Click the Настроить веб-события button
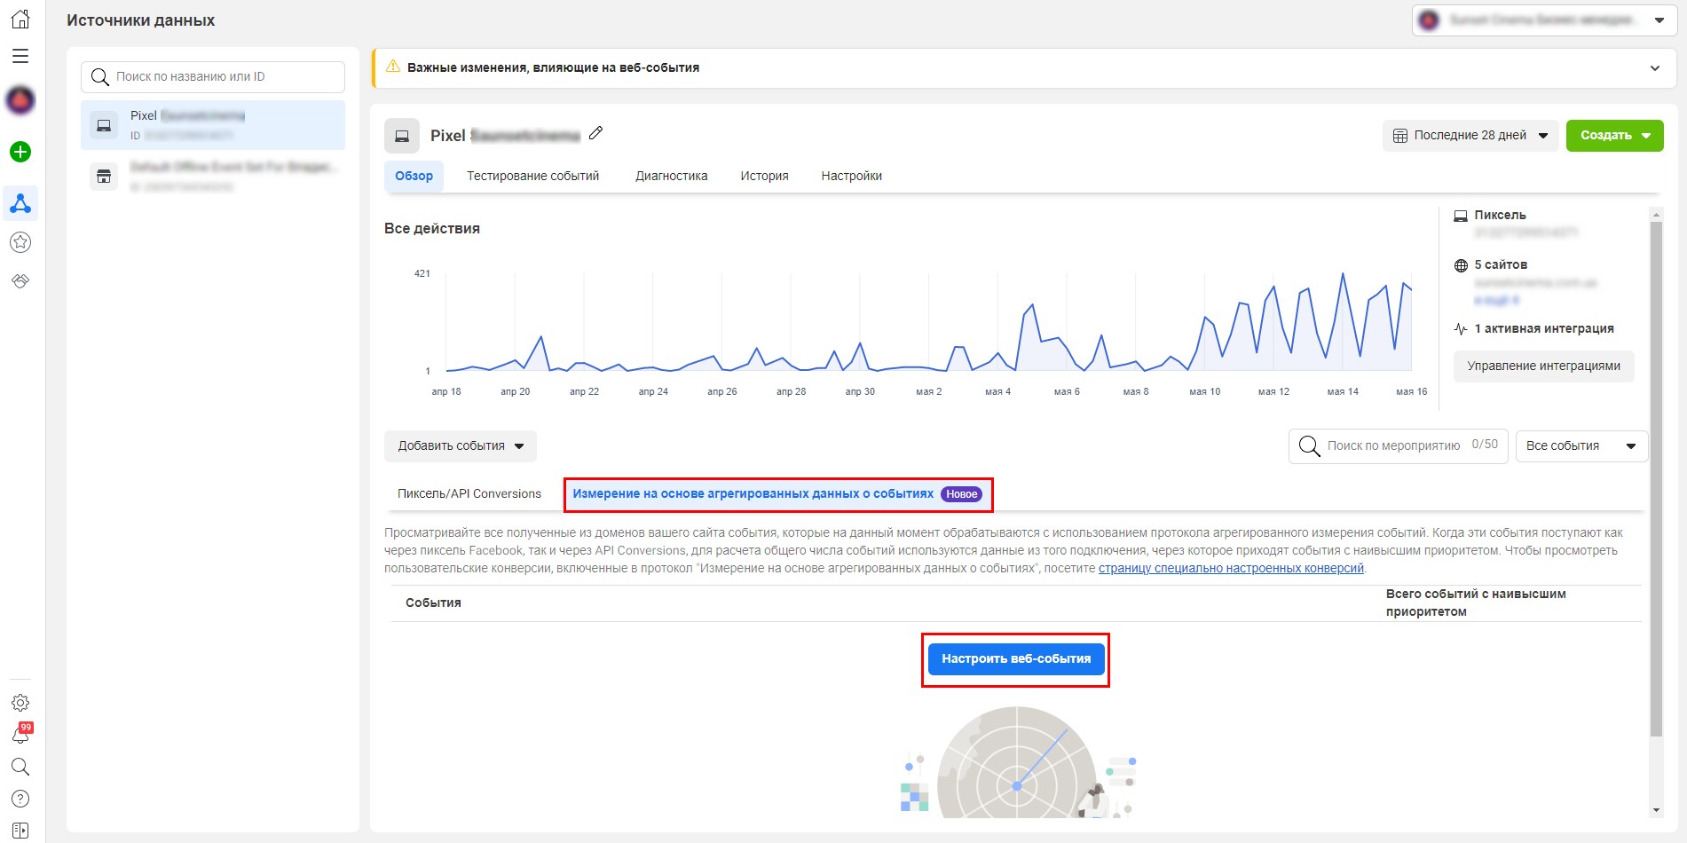 click(1016, 658)
